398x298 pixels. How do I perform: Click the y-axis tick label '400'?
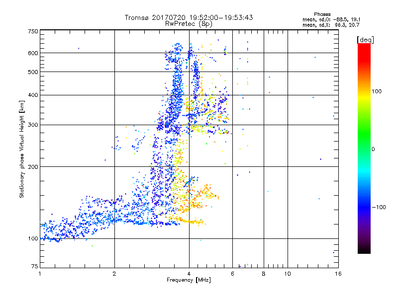coord(33,95)
